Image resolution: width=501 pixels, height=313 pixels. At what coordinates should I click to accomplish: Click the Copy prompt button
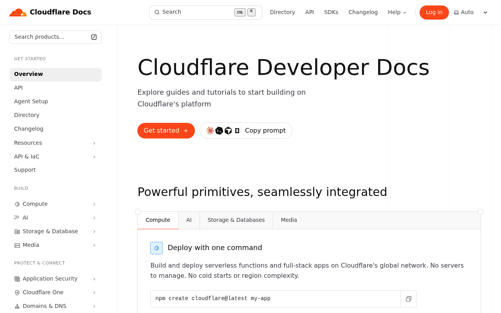pyautogui.click(x=246, y=131)
